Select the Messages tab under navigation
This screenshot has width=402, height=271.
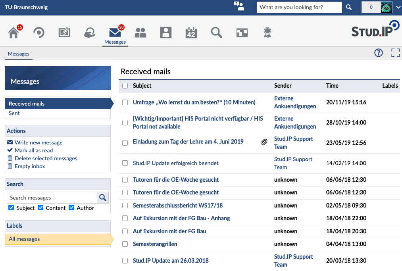coord(19,54)
